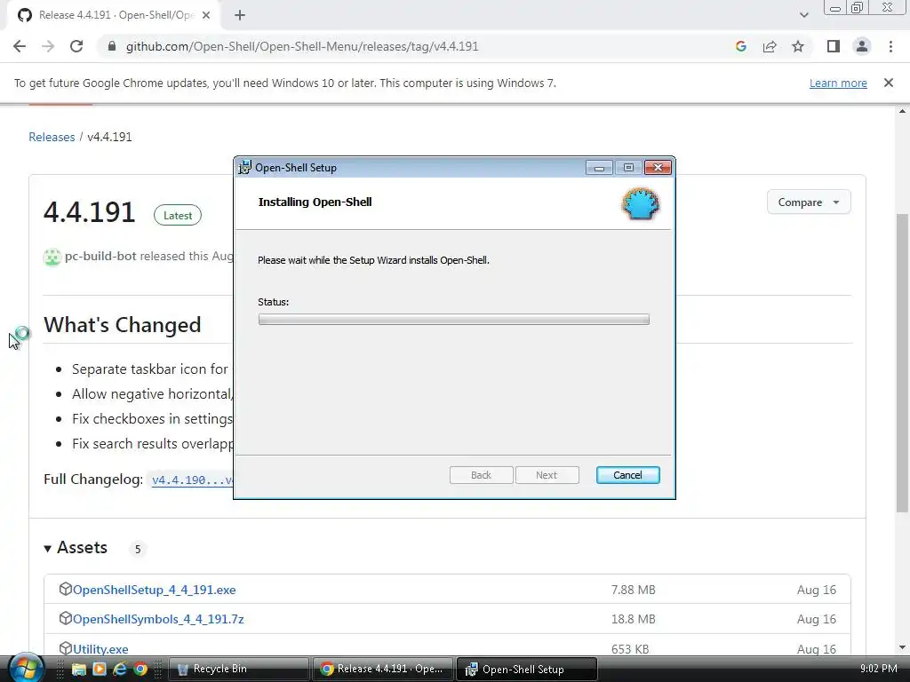
Task: Click the package icon beside OpenShellSetup
Action: pyautogui.click(x=65, y=589)
